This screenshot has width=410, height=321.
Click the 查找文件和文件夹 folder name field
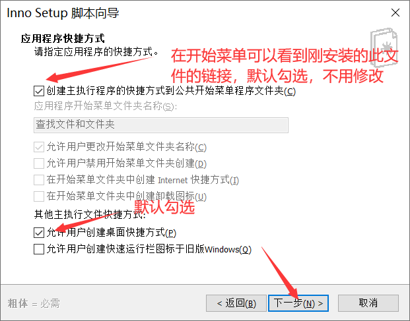tap(161, 125)
